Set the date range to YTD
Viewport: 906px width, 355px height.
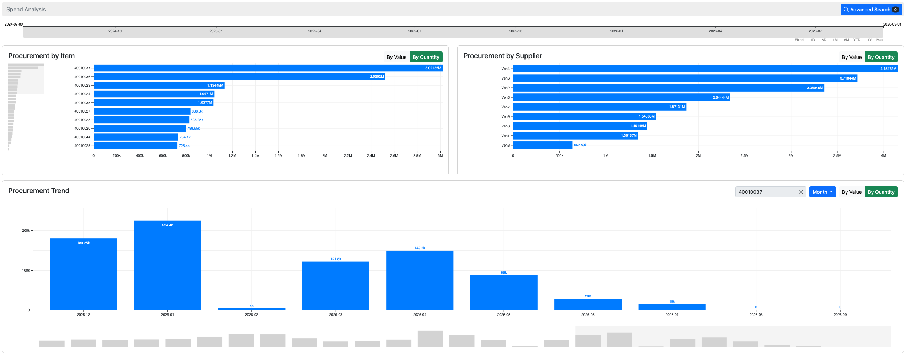point(857,40)
